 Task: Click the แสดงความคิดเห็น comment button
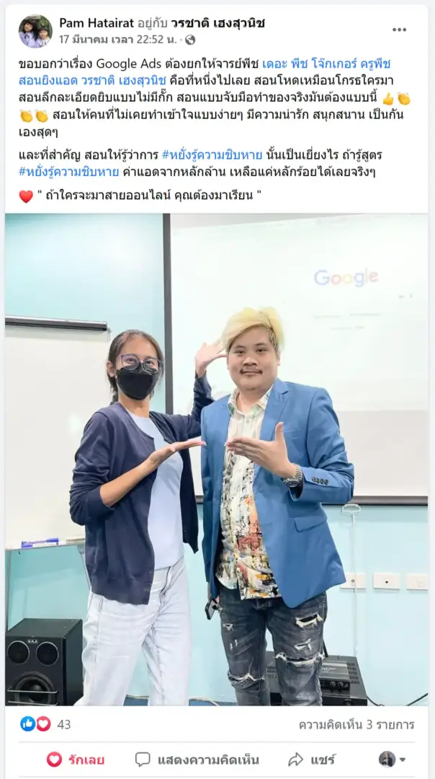click(x=197, y=760)
